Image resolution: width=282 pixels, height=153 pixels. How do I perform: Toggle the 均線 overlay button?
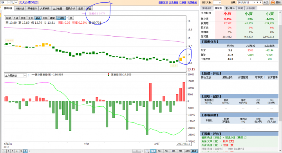coord(9,18)
